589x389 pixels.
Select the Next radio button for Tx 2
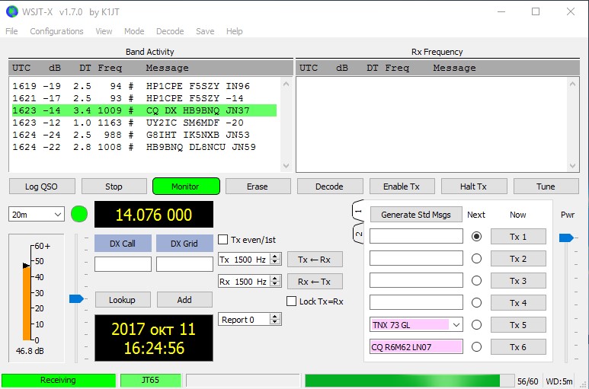pyautogui.click(x=476, y=259)
